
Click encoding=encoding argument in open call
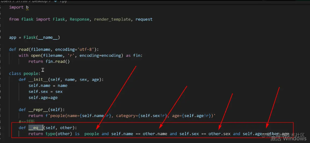coord(100,56)
